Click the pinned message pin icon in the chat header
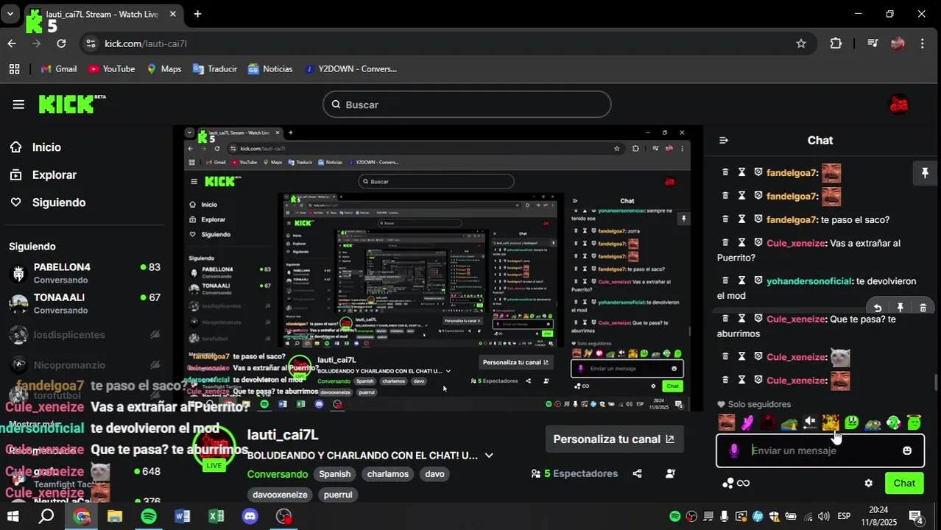This screenshot has height=530, width=941. [x=925, y=173]
